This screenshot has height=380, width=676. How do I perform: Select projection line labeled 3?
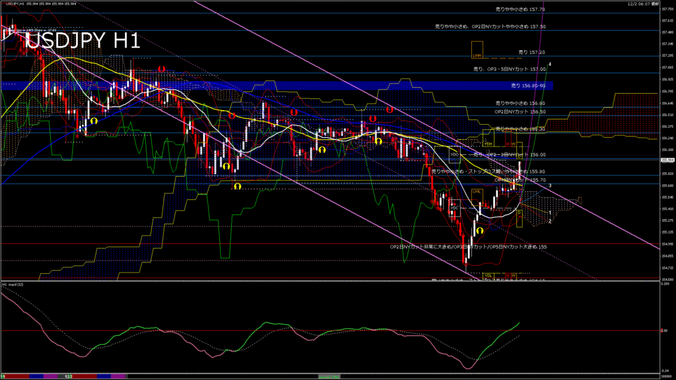550,185
